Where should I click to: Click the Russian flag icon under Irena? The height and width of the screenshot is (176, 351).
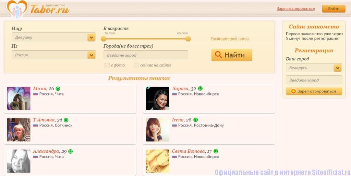[x=174, y=126]
